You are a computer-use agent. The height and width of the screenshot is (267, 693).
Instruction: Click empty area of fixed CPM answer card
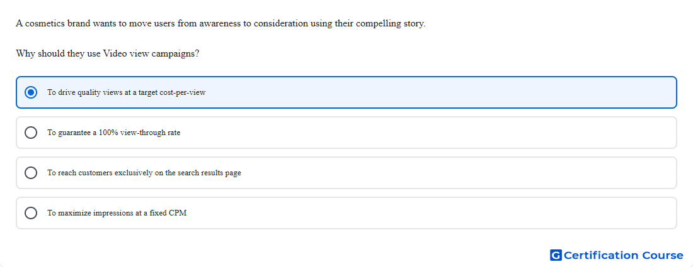click(442, 213)
